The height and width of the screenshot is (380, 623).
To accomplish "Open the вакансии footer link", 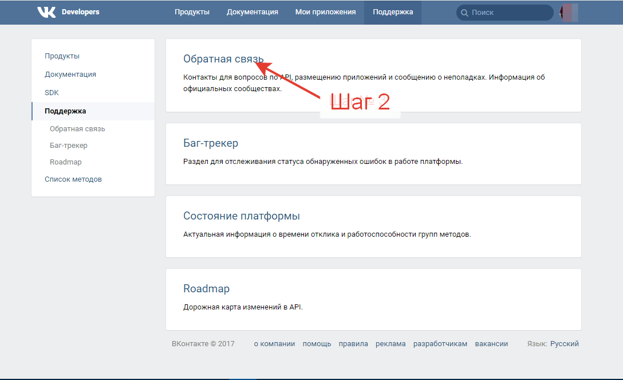I will tap(491, 344).
